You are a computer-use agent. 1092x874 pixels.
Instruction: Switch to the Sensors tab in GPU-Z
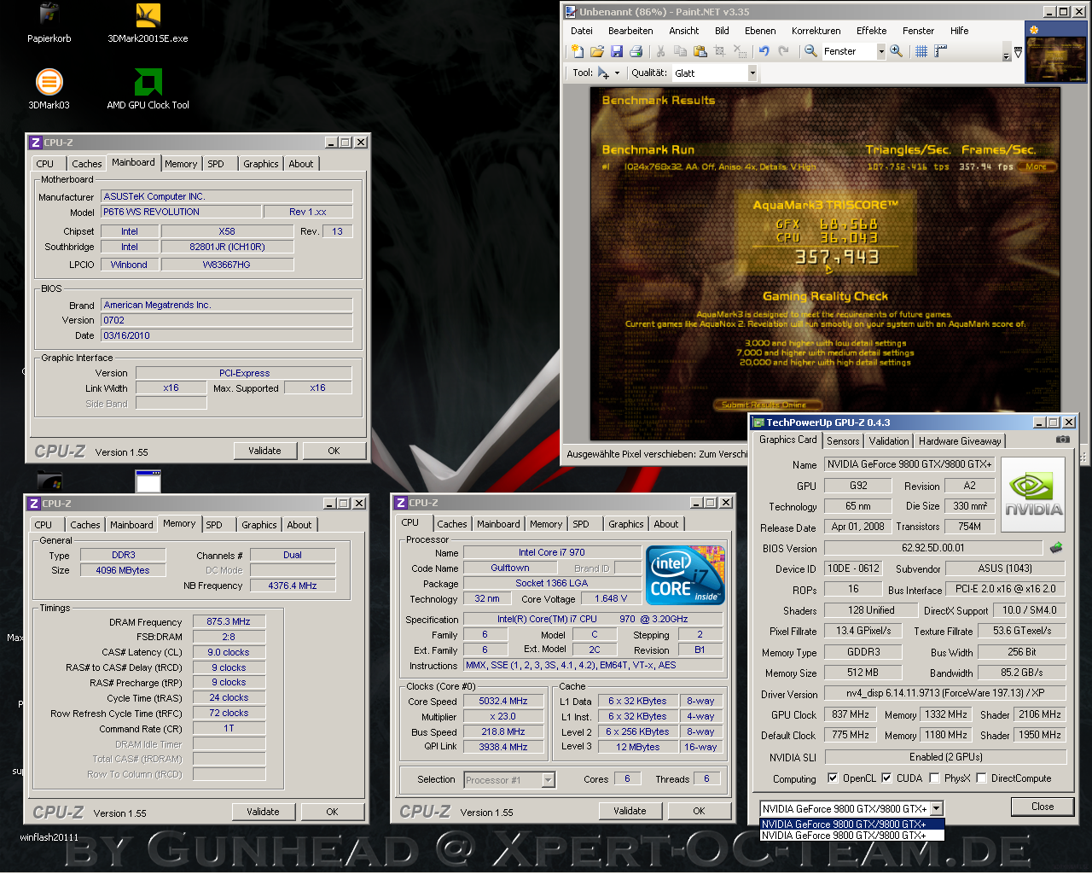point(843,441)
